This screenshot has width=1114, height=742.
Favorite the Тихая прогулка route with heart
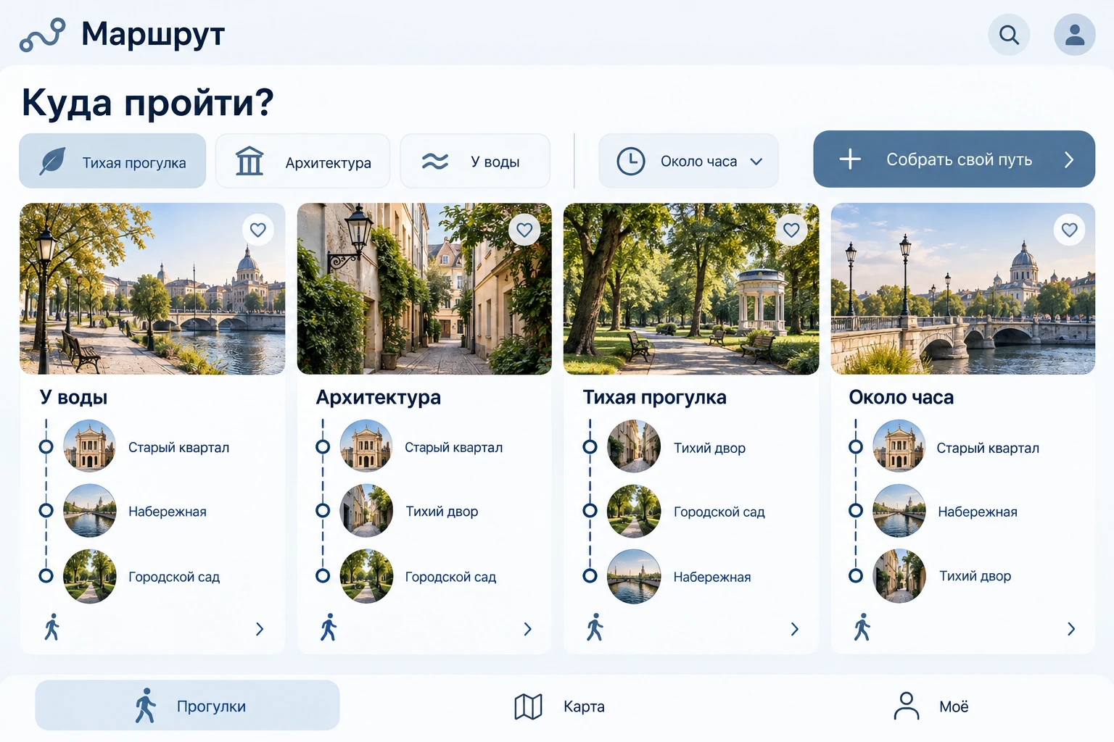[791, 230]
